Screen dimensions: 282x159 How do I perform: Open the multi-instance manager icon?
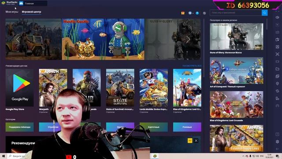click(x=277, y=76)
